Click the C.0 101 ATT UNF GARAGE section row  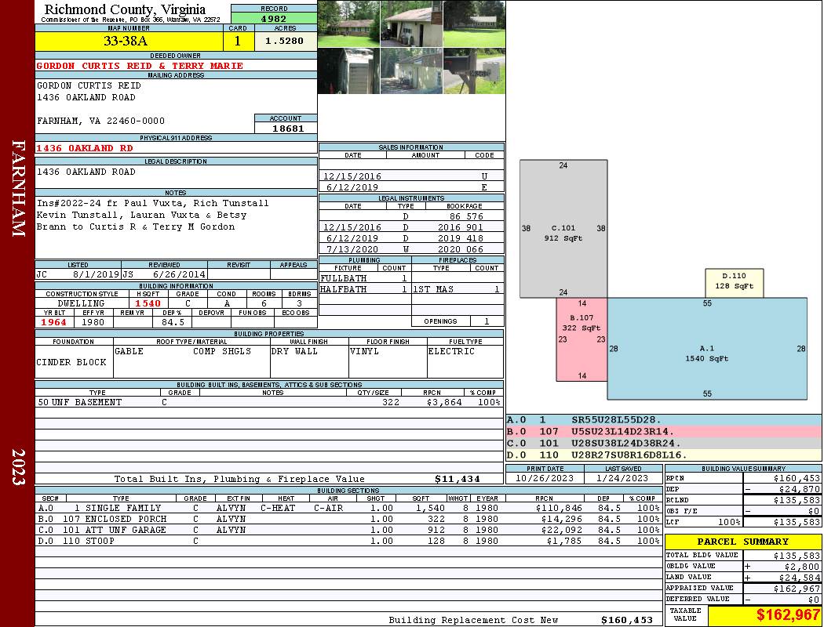(x=348, y=530)
